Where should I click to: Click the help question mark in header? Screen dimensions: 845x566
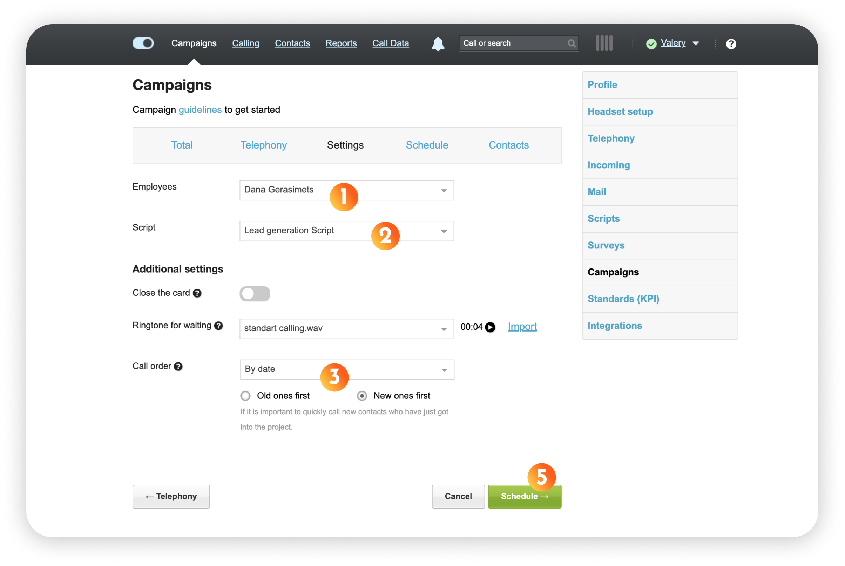(731, 44)
